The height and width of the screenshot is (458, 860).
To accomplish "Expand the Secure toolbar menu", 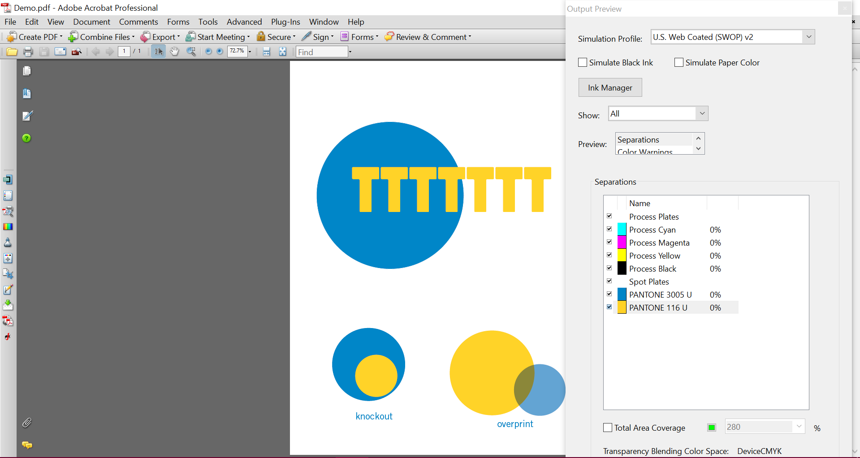I will (x=276, y=37).
